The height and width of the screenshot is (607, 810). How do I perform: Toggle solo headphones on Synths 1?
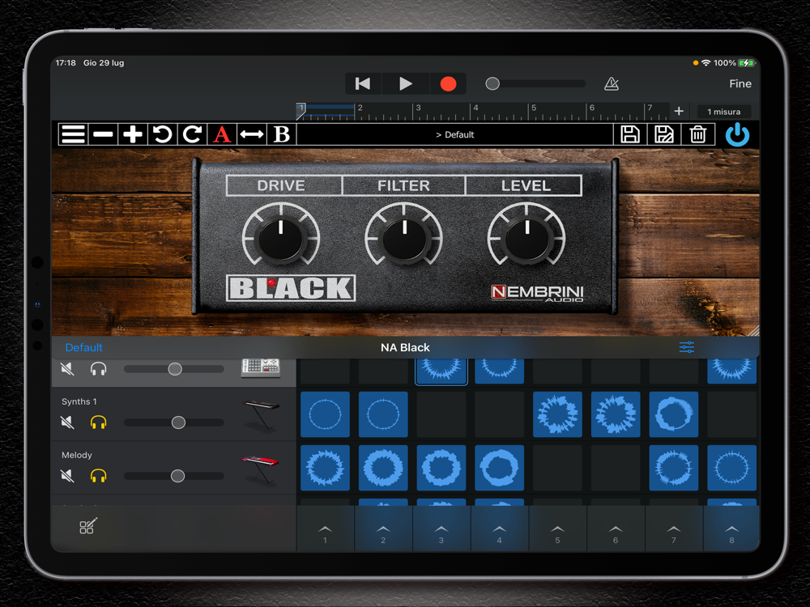click(98, 422)
